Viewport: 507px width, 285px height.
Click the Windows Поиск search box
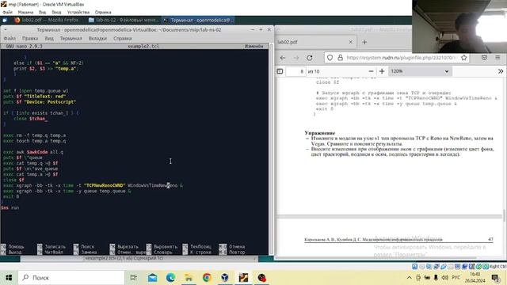pyautogui.click(x=71, y=278)
